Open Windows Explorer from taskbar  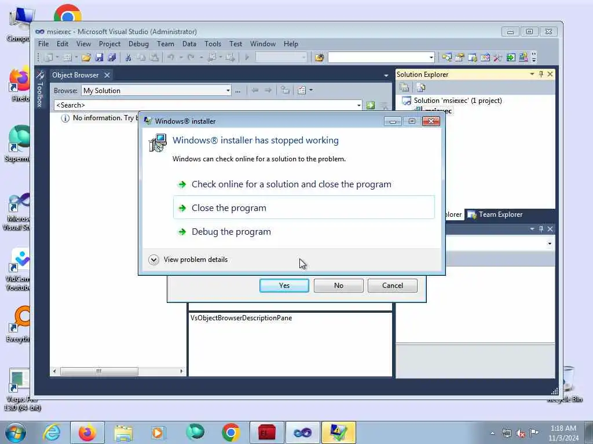pos(123,432)
